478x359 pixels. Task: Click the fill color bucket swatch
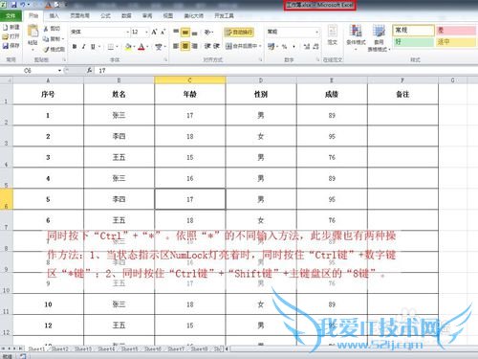pyautogui.click(x=128, y=47)
